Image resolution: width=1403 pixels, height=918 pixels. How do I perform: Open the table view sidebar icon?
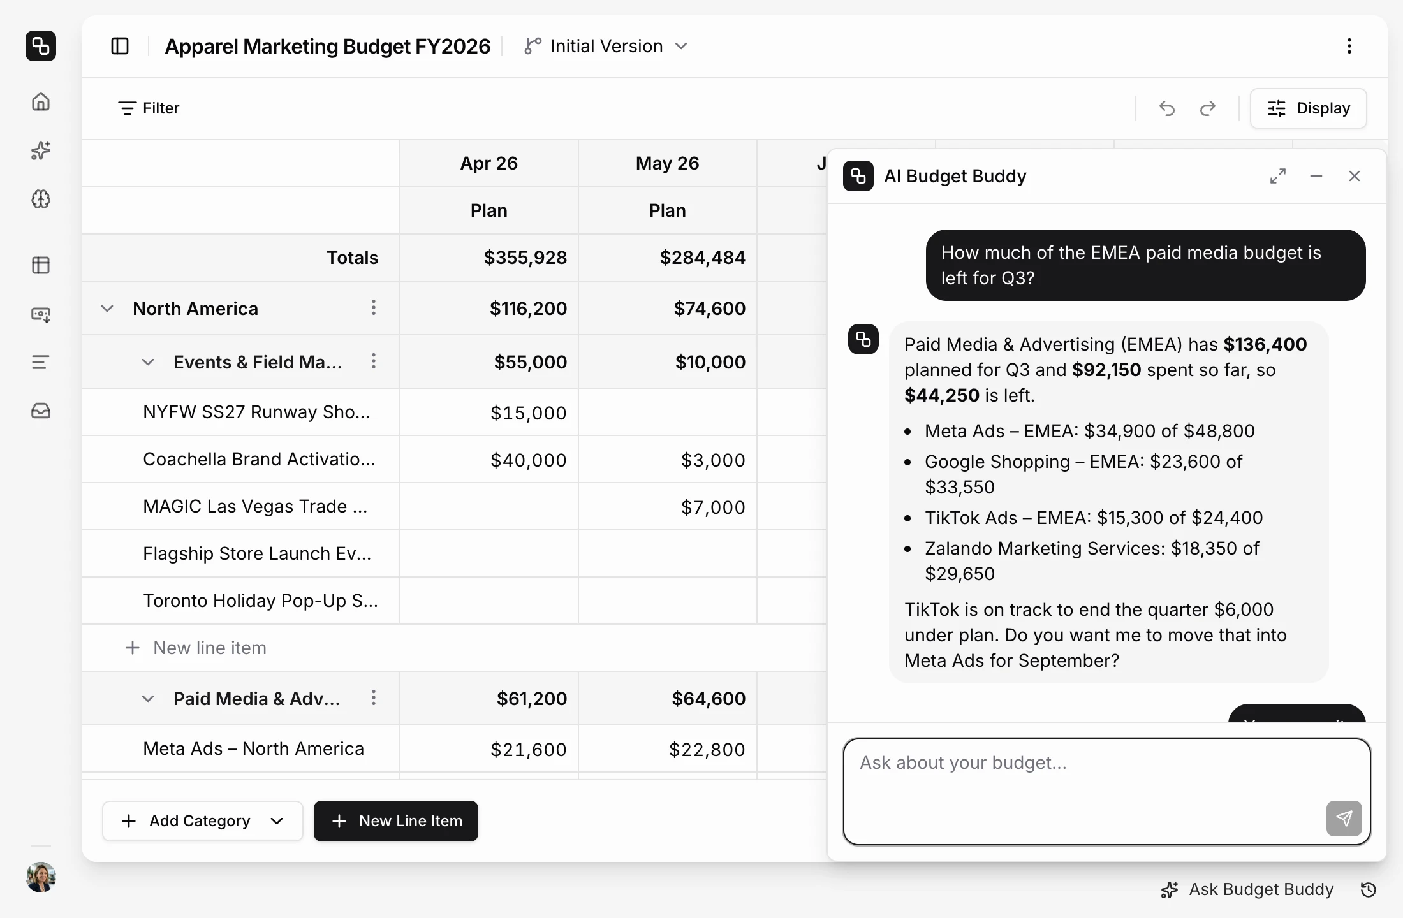(x=41, y=265)
